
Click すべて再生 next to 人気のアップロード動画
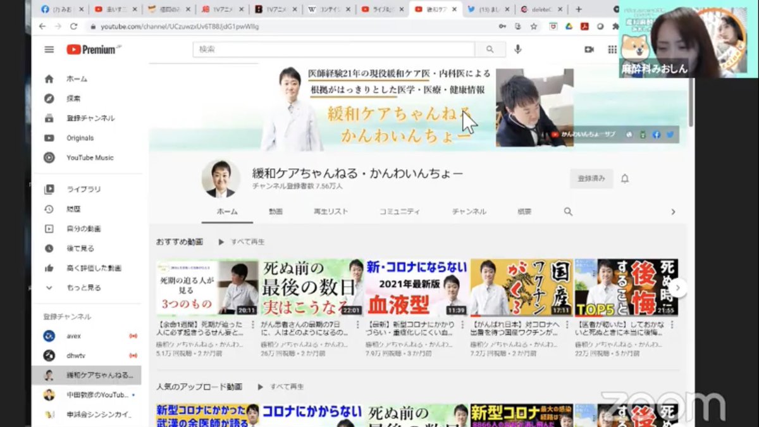[x=281, y=387]
